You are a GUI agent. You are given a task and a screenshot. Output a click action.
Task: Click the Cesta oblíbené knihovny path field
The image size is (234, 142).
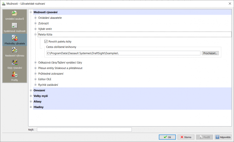tap(123, 53)
